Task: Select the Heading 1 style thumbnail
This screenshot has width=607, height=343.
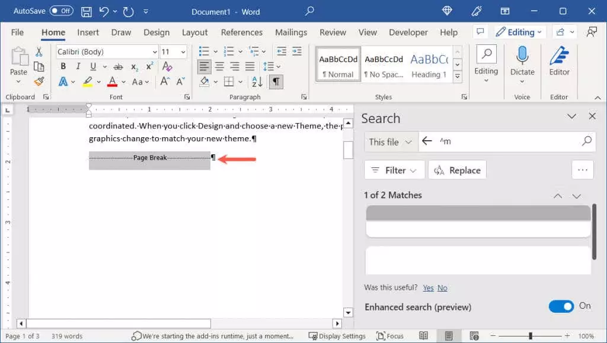Action: click(429, 64)
